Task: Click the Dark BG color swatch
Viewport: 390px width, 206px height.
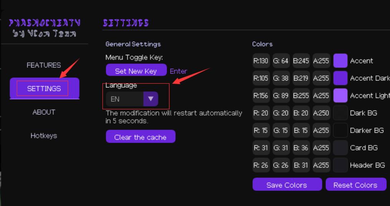Action: click(340, 113)
